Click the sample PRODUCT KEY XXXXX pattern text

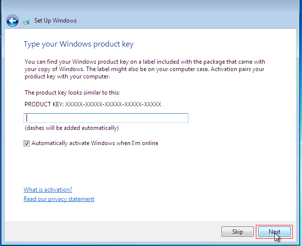tap(93, 104)
